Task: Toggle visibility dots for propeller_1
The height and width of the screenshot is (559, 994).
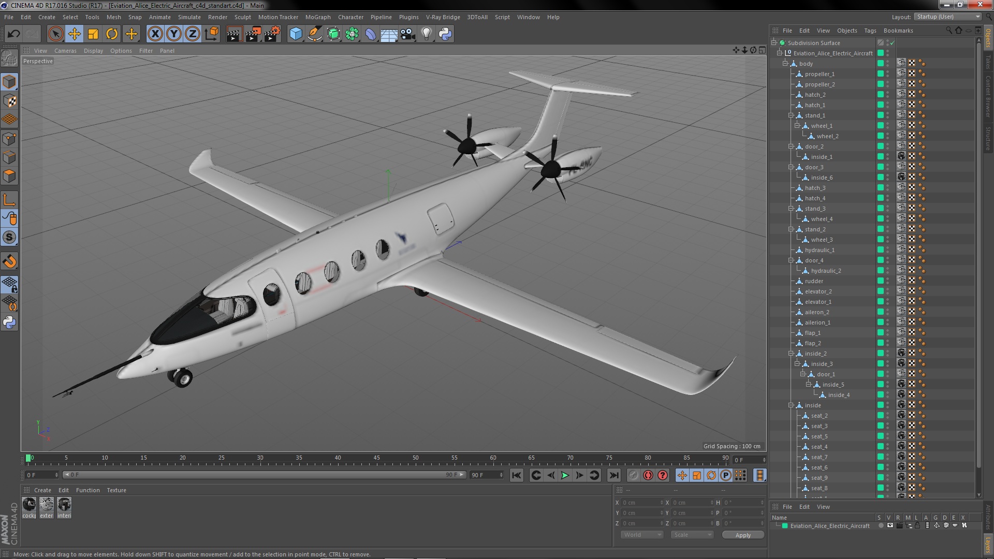Action: pyautogui.click(x=888, y=74)
